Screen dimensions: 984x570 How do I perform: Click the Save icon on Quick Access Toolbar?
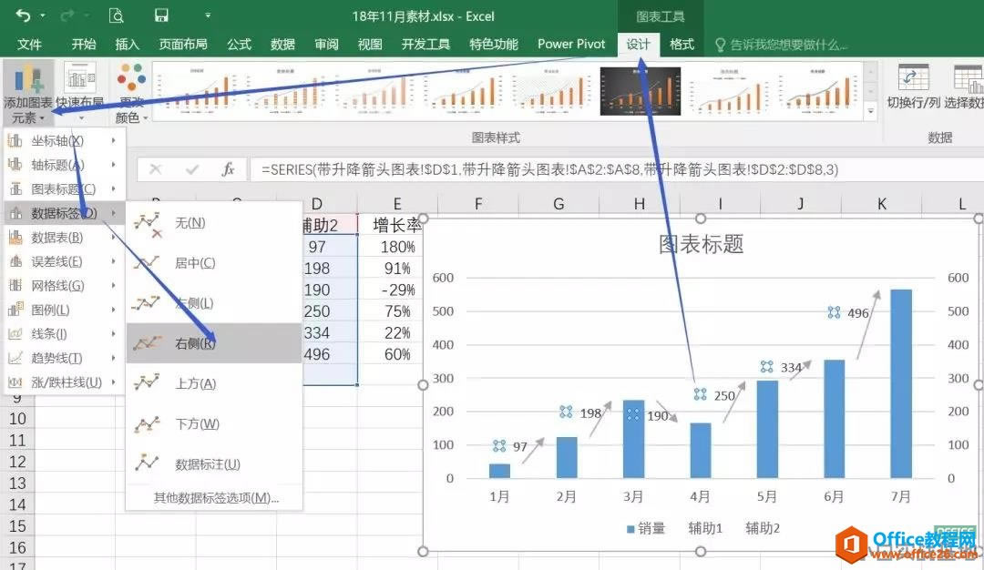[161, 15]
